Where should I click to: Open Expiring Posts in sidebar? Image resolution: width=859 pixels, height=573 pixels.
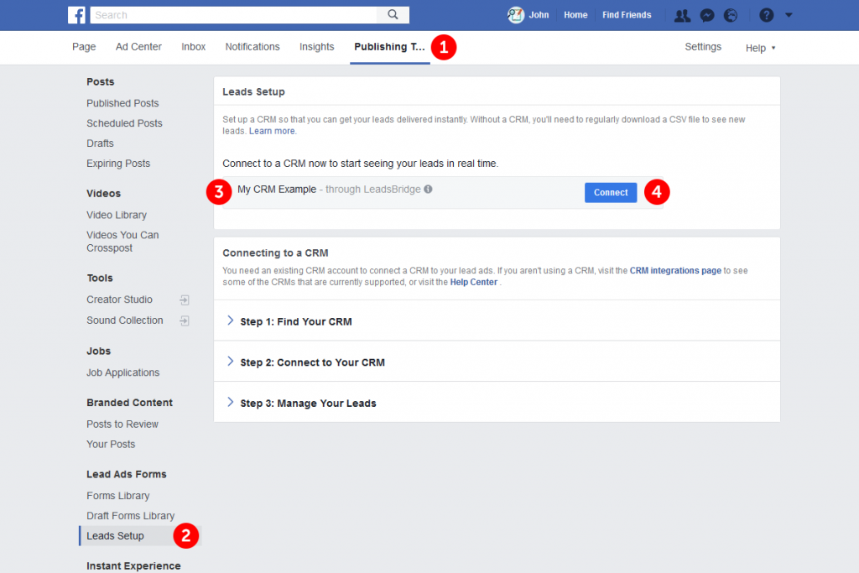pos(118,164)
